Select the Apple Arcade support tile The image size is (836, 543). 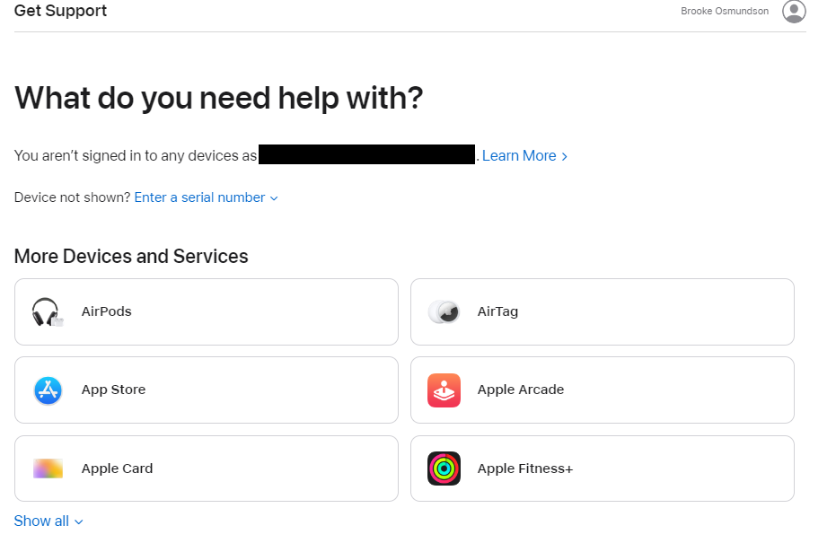602,390
